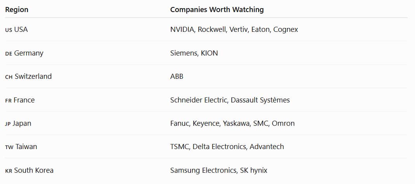Click the Samsung Electronics, SK hynix cell
Image resolution: width=415 pixels, height=184 pixels.
(219, 170)
